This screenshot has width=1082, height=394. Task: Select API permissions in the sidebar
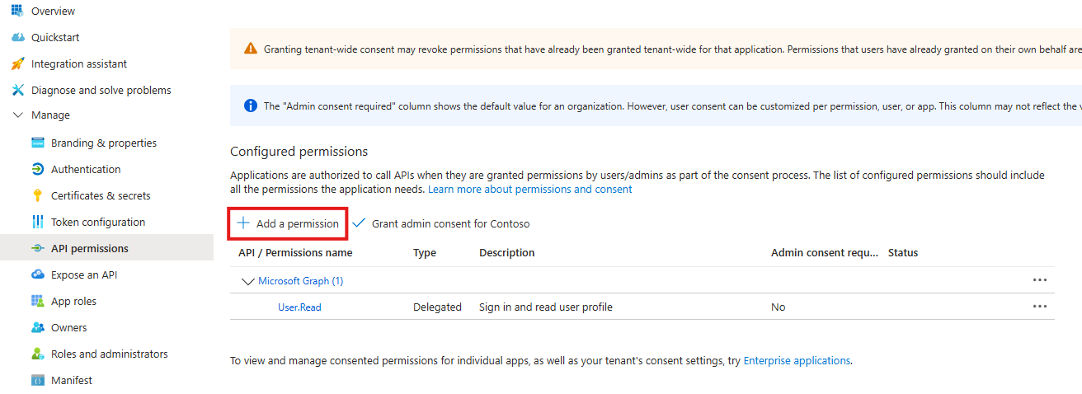click(89, 248)
